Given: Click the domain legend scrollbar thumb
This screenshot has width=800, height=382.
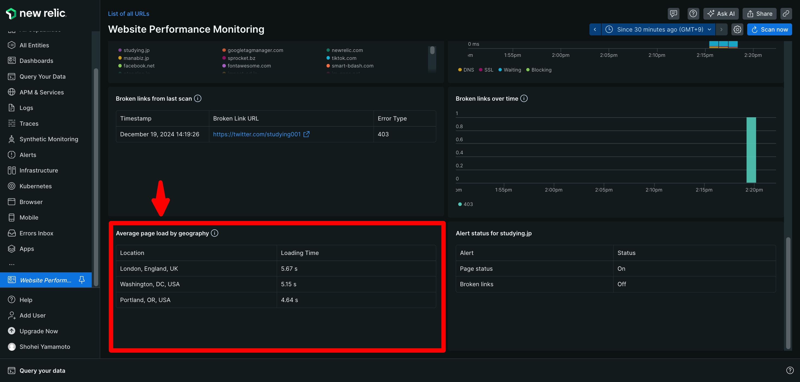Looking at the screenshot, I should pos(432,50).
